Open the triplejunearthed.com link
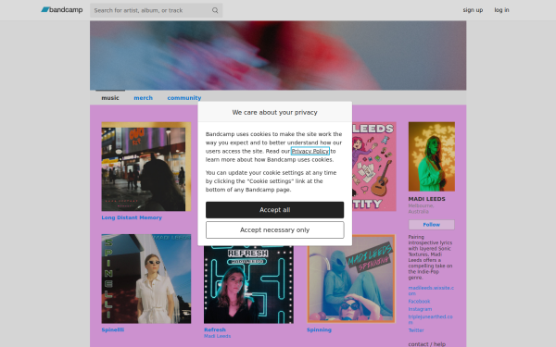Viewport: 556px width, 347px height. [x=431, y=320]
